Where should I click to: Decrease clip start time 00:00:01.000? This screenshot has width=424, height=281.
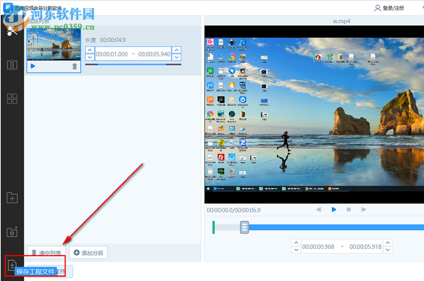pos(90,57)
